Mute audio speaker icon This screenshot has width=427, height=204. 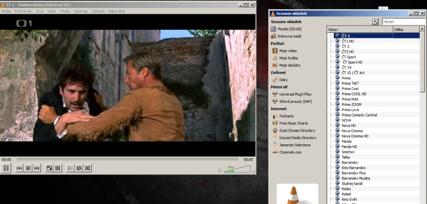[219, 170]
